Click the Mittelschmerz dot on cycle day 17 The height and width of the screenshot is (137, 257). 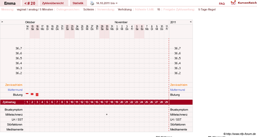pos(107,115)
